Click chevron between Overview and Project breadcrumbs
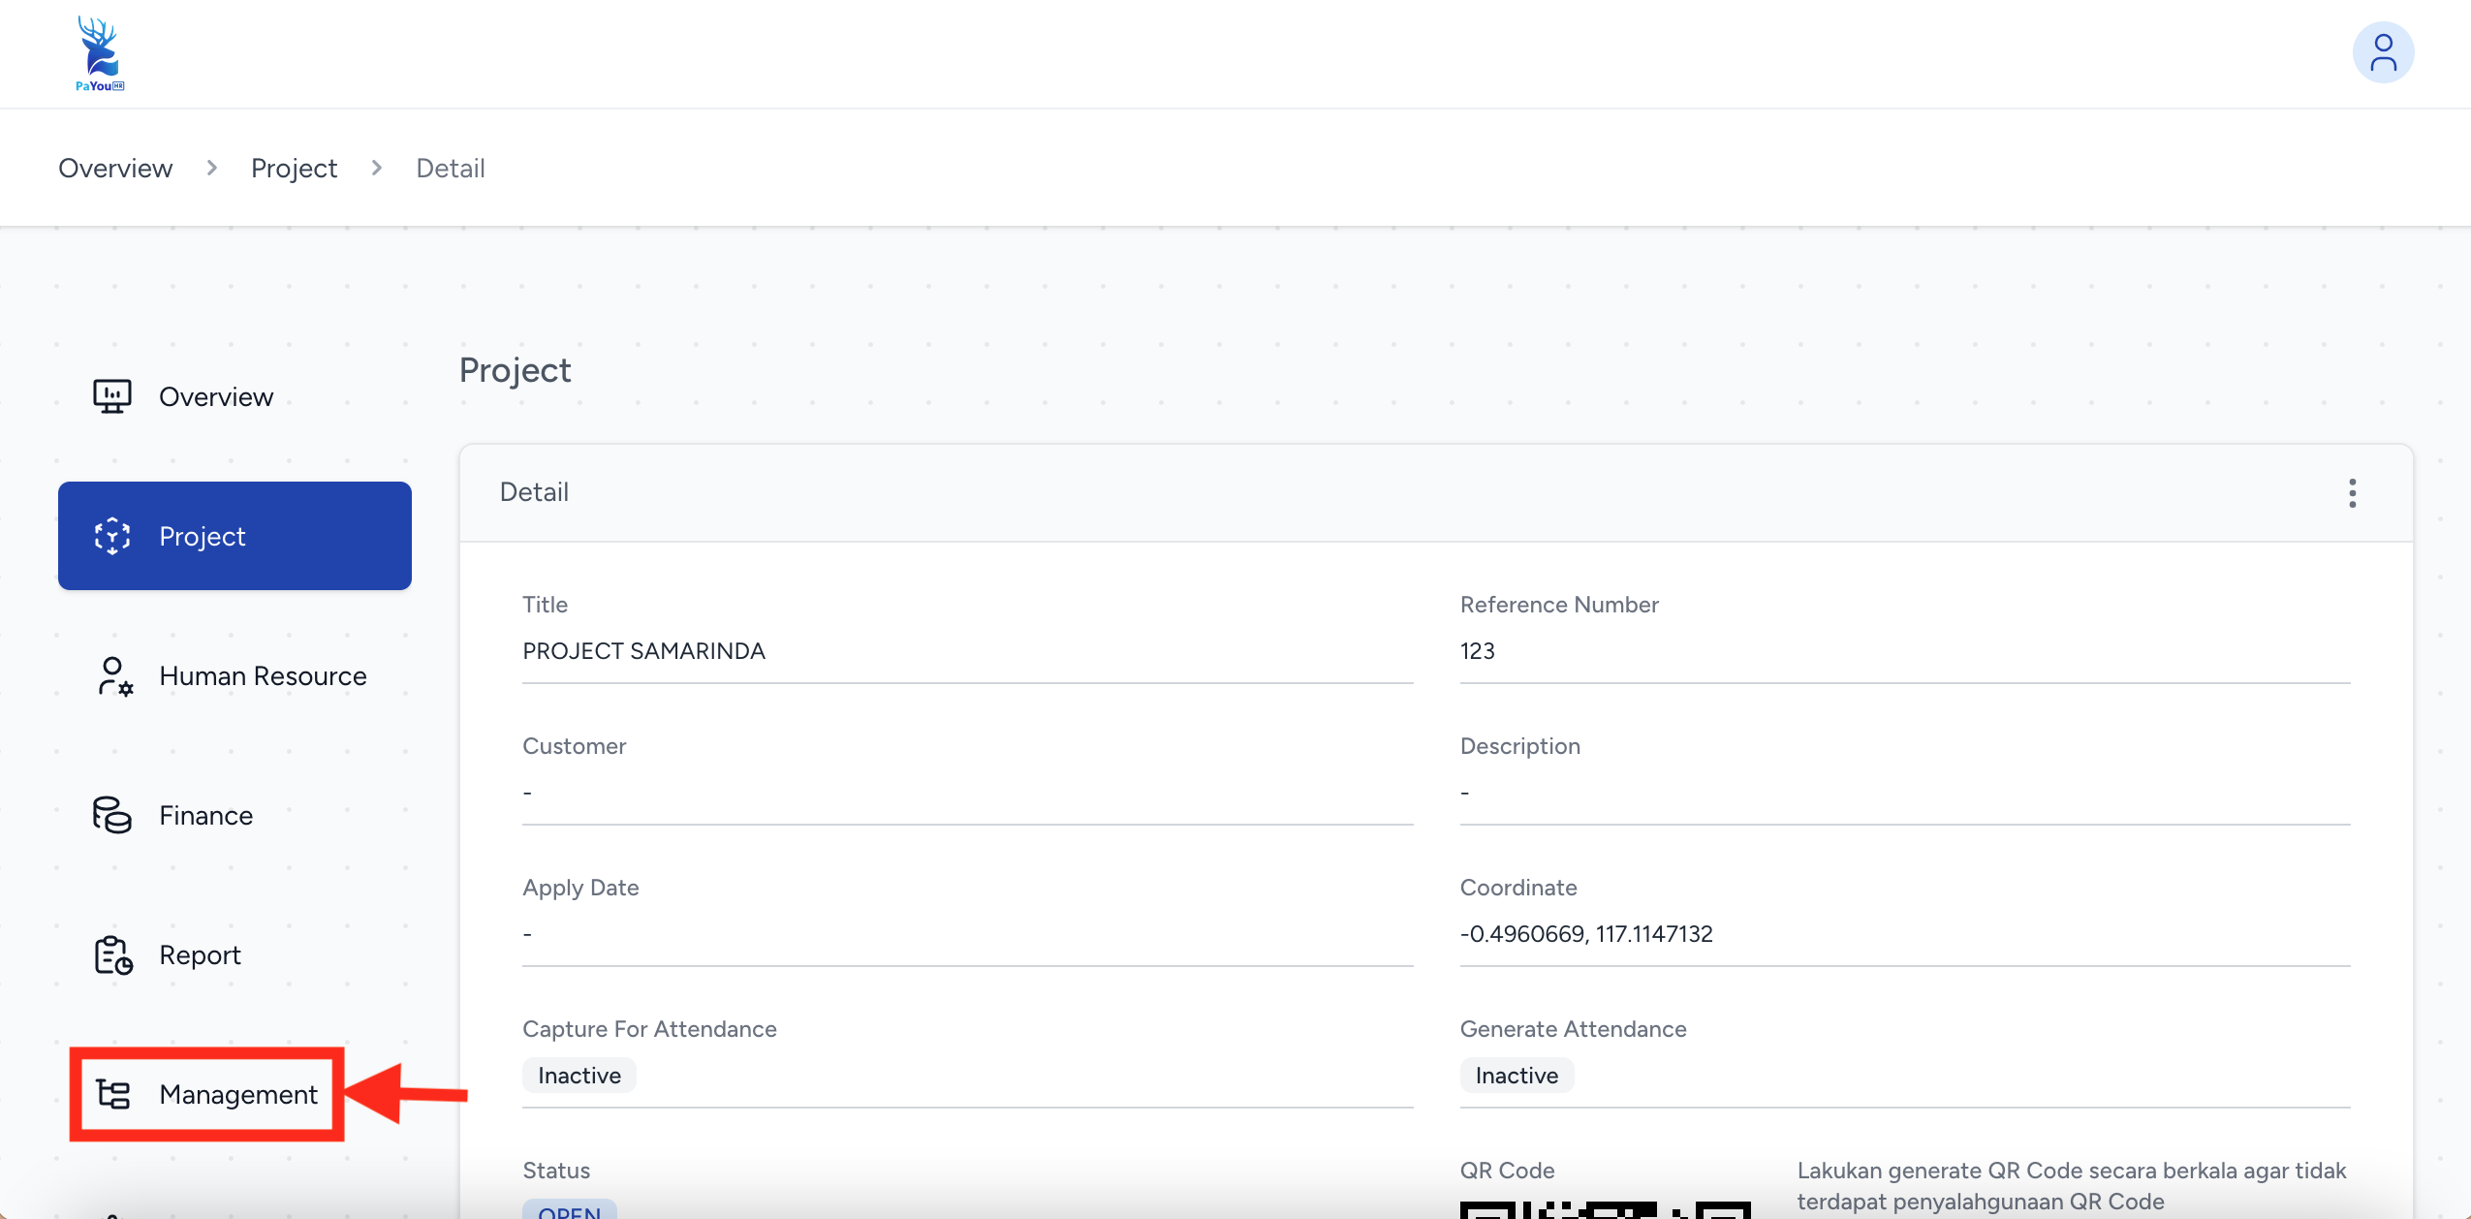This screenshot has width=2471, height=1219. coord(211,169)
